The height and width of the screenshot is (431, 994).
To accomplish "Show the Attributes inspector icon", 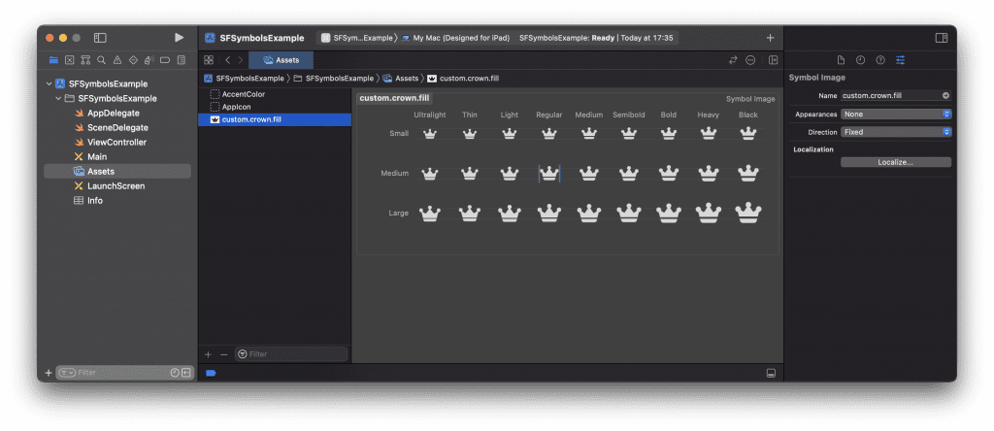I will pos(900,60).
